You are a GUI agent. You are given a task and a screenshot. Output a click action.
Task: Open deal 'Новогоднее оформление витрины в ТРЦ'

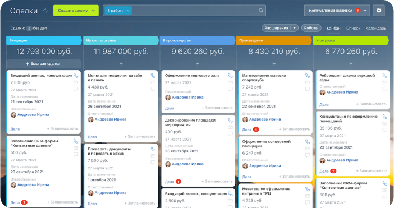pos(266,191)
